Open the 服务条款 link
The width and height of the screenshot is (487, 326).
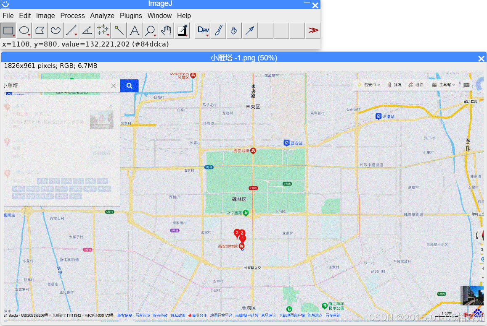pos(160,316)
